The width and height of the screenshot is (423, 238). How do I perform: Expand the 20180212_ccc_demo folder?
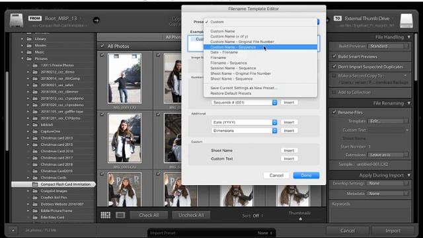[x=28, y=72]
